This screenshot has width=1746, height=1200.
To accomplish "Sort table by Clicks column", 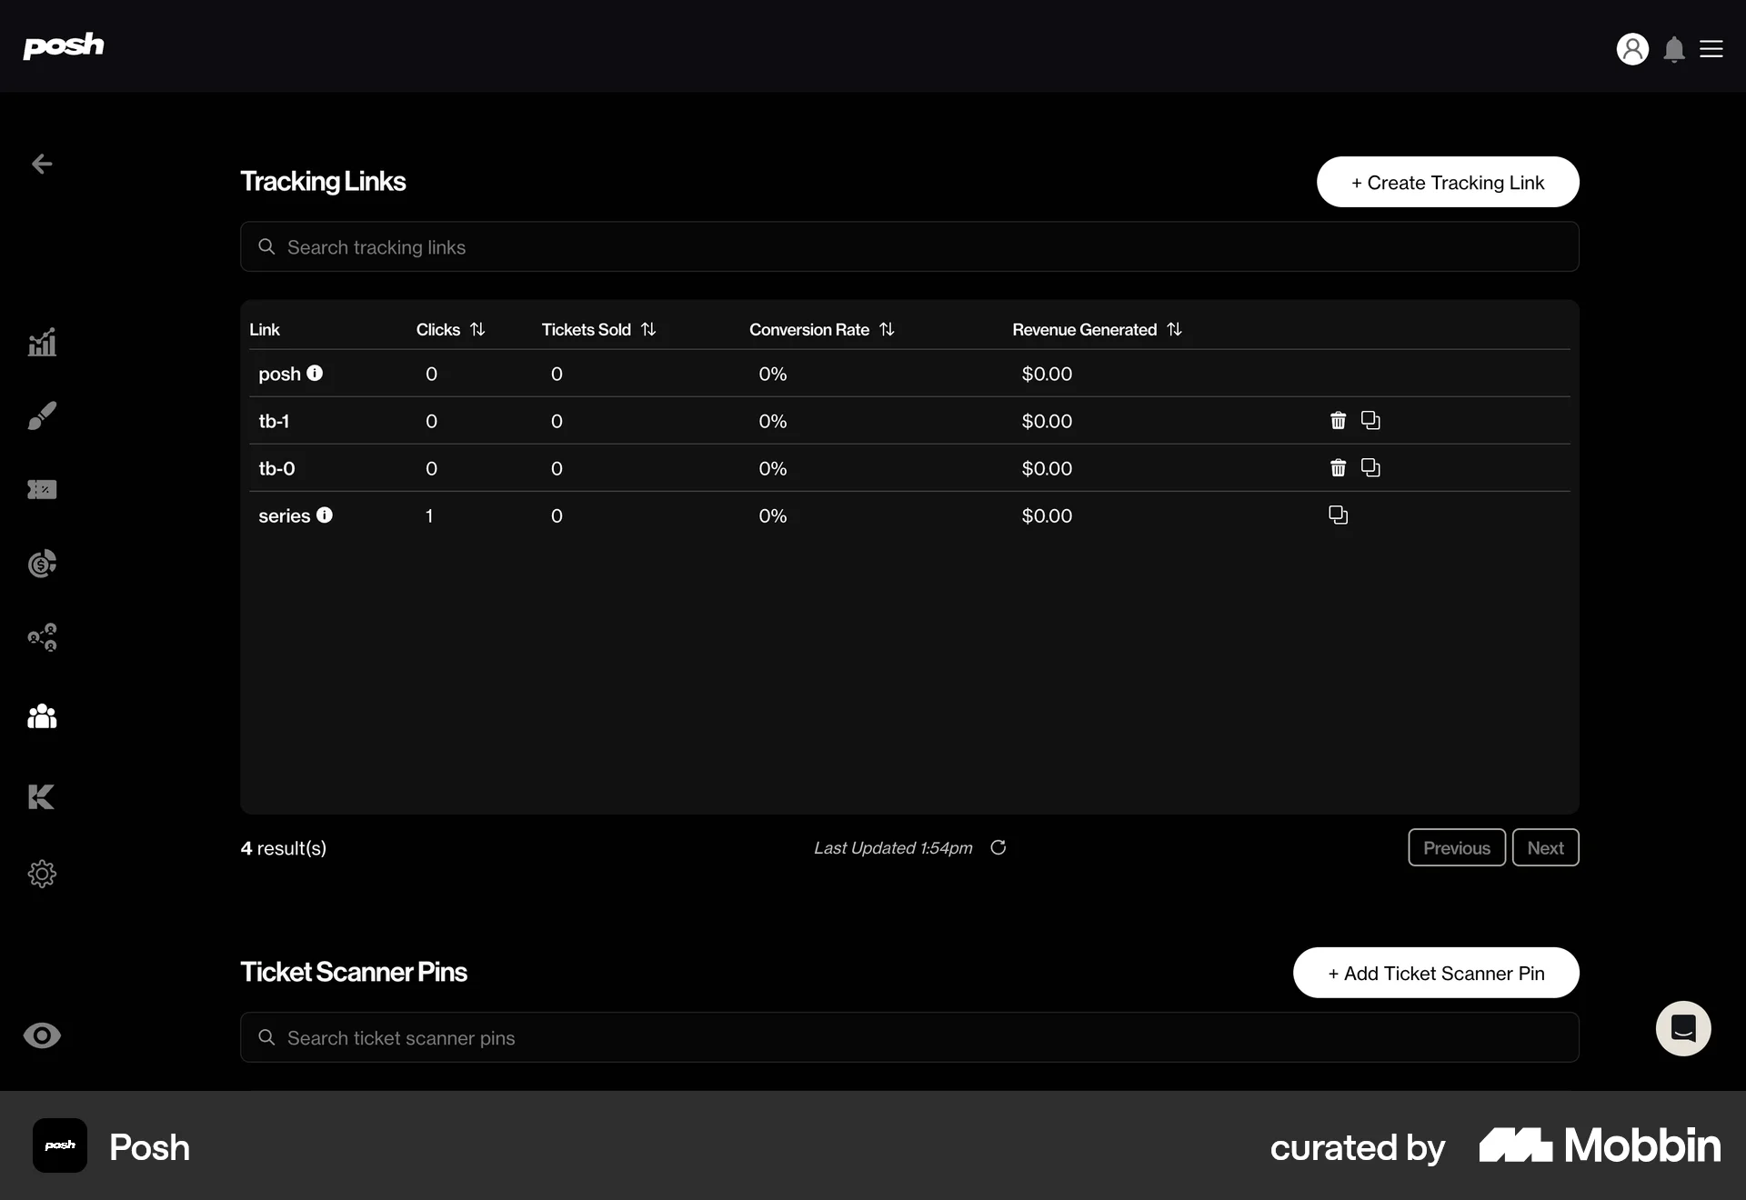I will point(478,329).
